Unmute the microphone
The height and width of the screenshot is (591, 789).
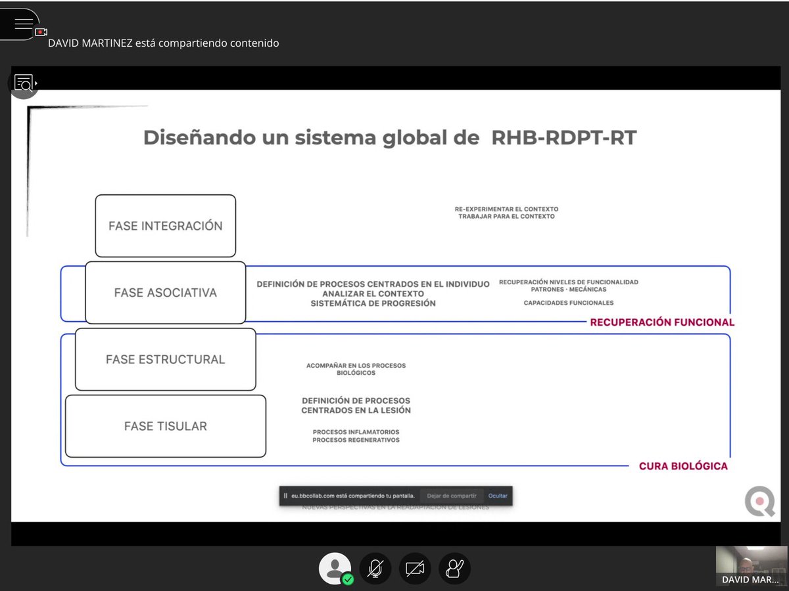[375, 569]
